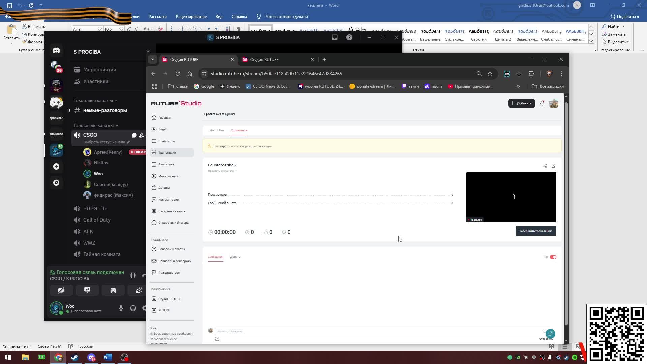The image size is (647, 364).
Task: Open Рецензирование ribbon tab in Word
Action: coord(191,17)
